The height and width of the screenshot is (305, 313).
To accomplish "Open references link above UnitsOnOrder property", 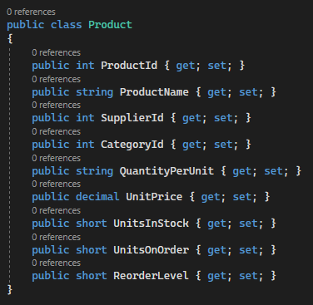I will (56, 237).
